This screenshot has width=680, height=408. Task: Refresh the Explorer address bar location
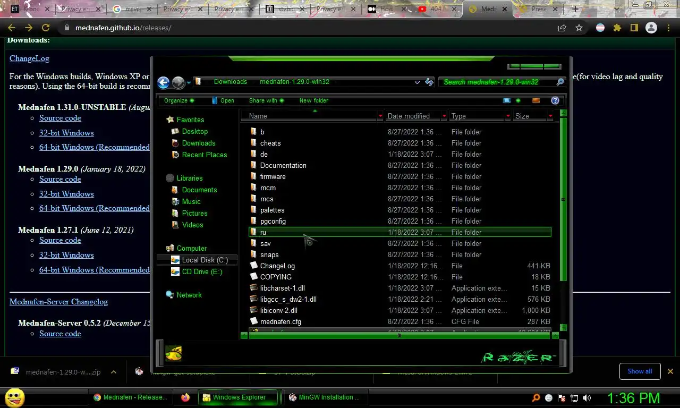(429, 82)
